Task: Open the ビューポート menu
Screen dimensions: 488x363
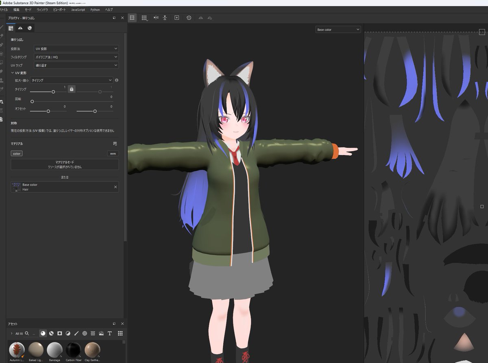Action: pos(60,9)
